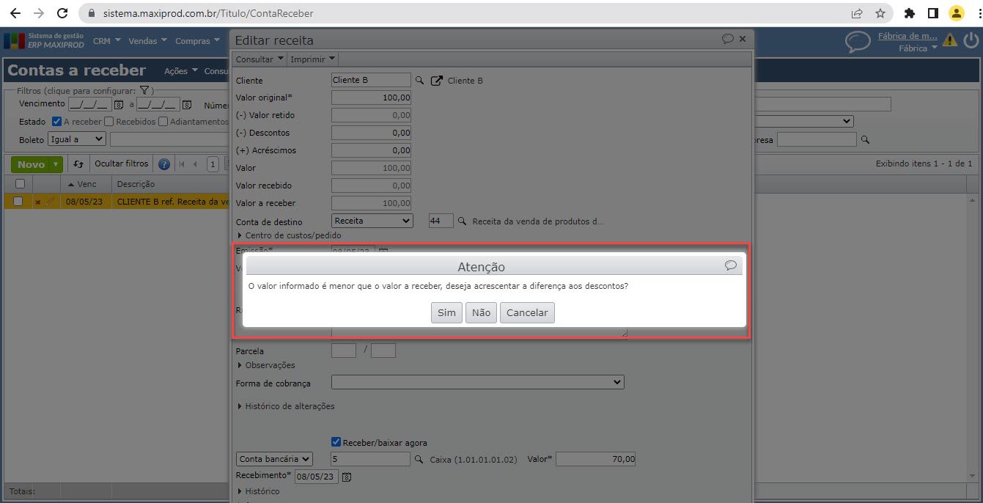Expand Centro de custos/pedido section
This screenshot has height=503, width=983.
click(x=290, y=235)
